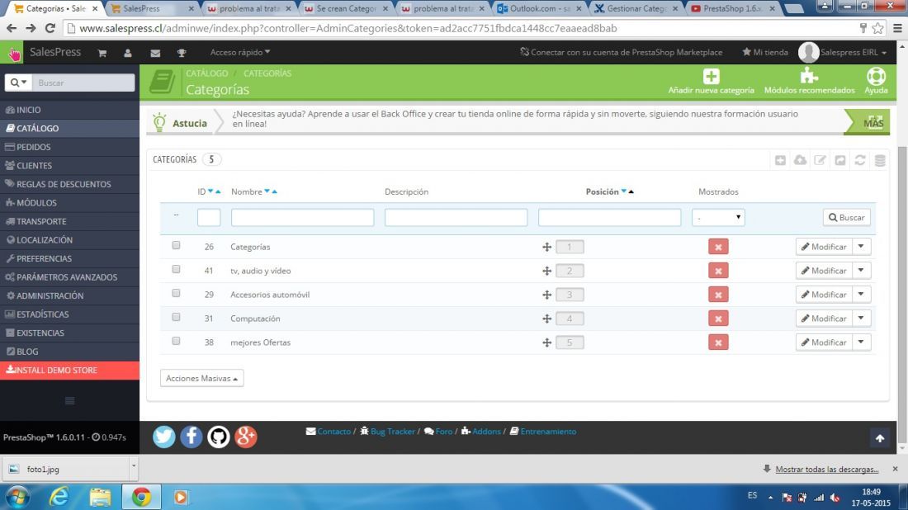The width and height of the screenshot is (908, 510).
Task: Click the database SQL icon in panel header
Action: [x=880, y=160]
